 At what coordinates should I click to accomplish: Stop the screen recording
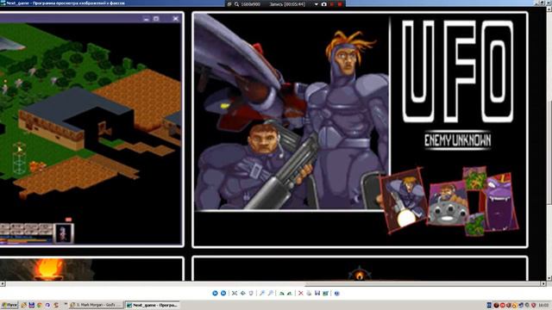tap(340, 4)
